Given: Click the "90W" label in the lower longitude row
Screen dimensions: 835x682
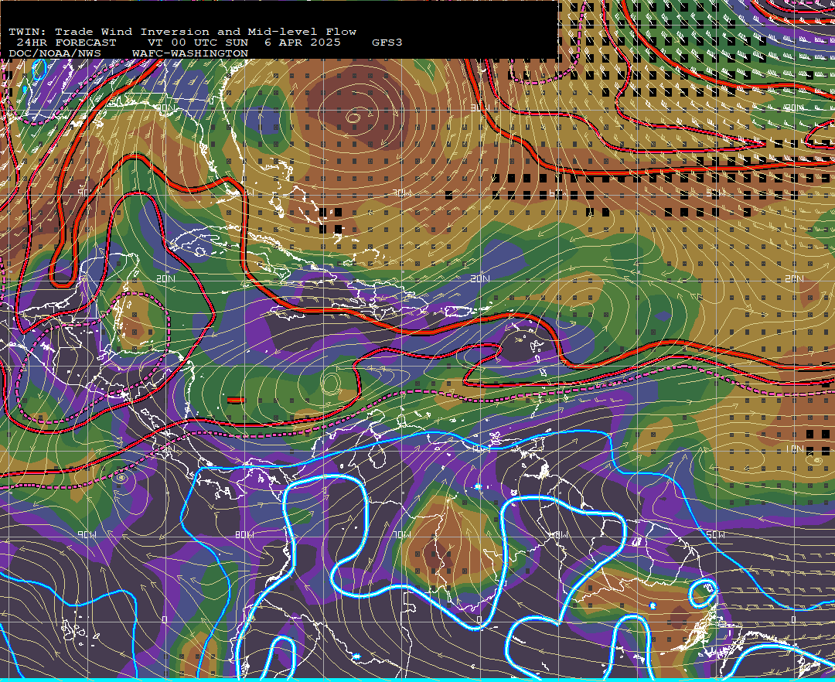Looking at the screenshot, I should point(87,534).
